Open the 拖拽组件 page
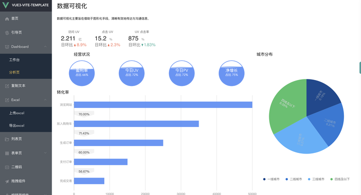361x195 pixels. 26,181
